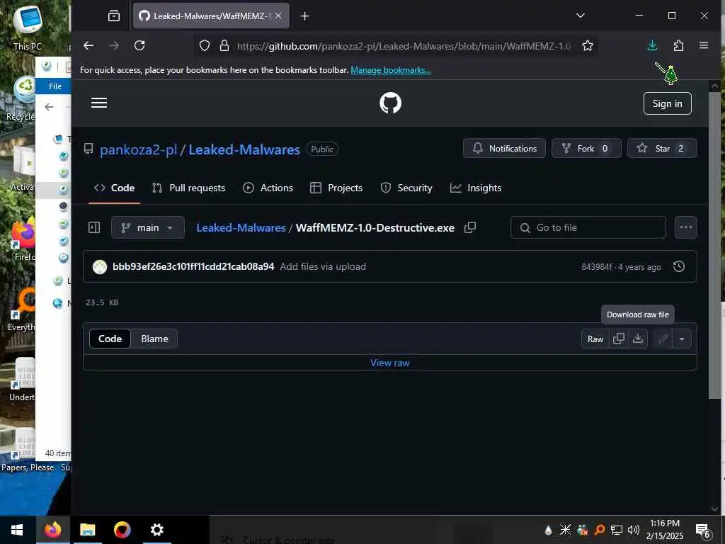725x544 pixels.
Task: Open network icon in system tray
Action: click(617, 530)
